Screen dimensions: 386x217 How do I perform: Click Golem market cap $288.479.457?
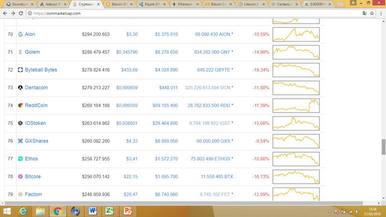pos(96,52)
